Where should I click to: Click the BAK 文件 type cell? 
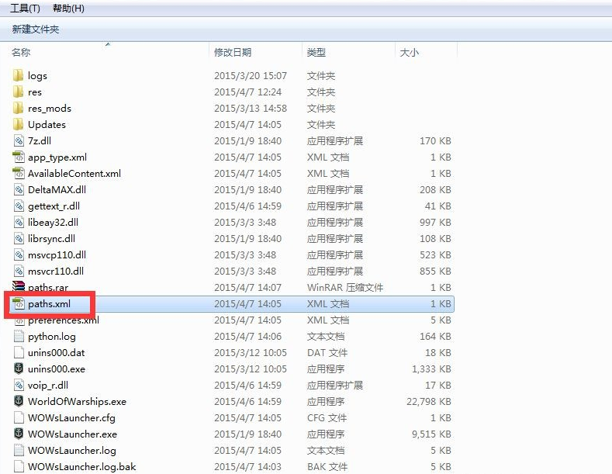point(327,466)
